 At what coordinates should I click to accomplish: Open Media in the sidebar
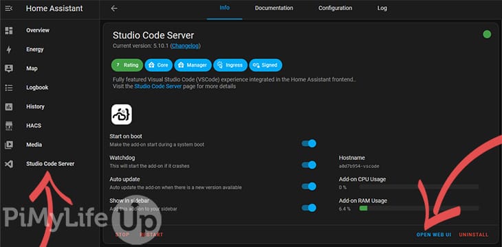coord(34,145)
